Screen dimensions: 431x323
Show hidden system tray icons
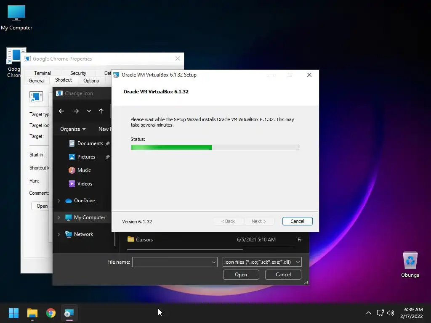369,313
